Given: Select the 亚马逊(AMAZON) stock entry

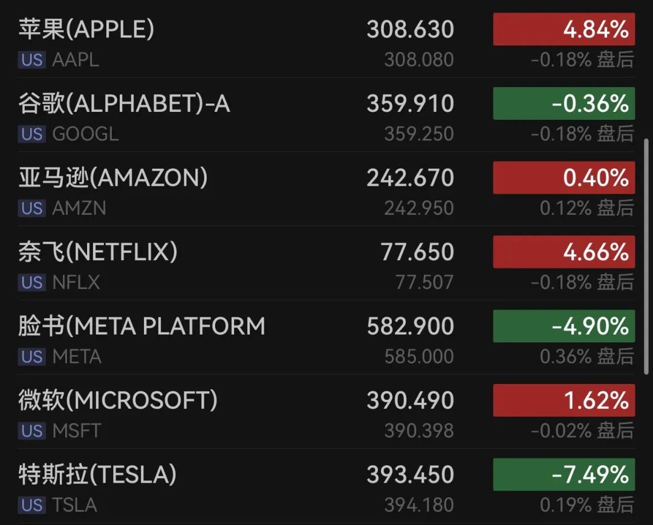Looking at the screenshot, I should [326, 189].
